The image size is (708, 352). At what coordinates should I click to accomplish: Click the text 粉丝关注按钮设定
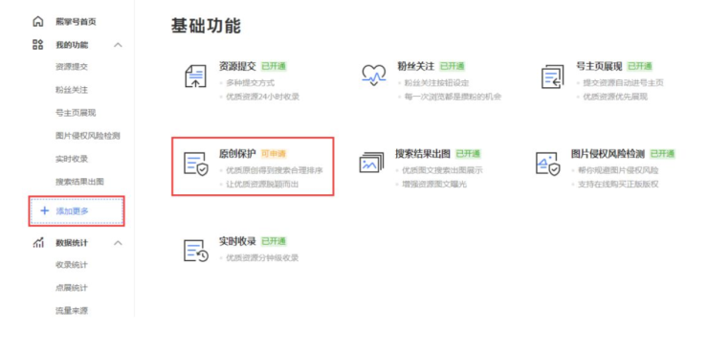tap(436, 83)
